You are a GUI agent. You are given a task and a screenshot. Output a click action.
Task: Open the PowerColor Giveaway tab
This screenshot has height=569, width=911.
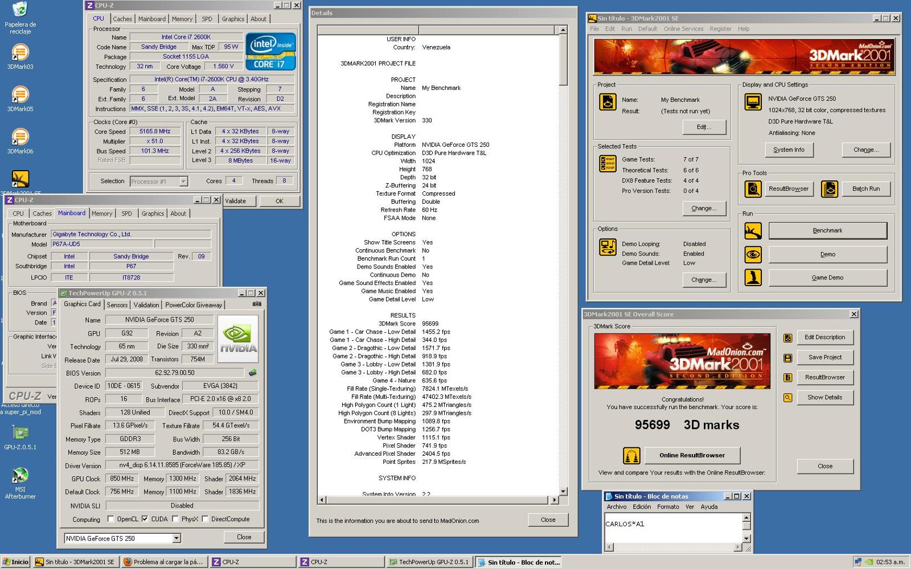click(x=194, y=305)
